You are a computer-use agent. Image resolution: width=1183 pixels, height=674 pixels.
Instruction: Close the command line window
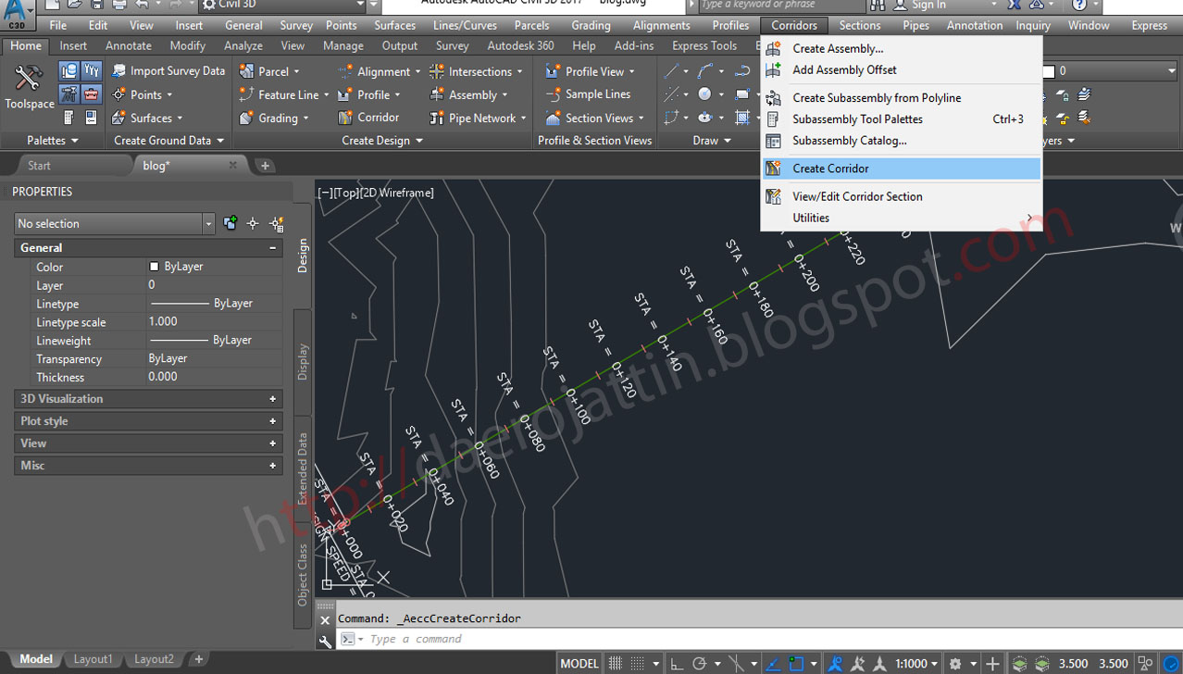325,619
